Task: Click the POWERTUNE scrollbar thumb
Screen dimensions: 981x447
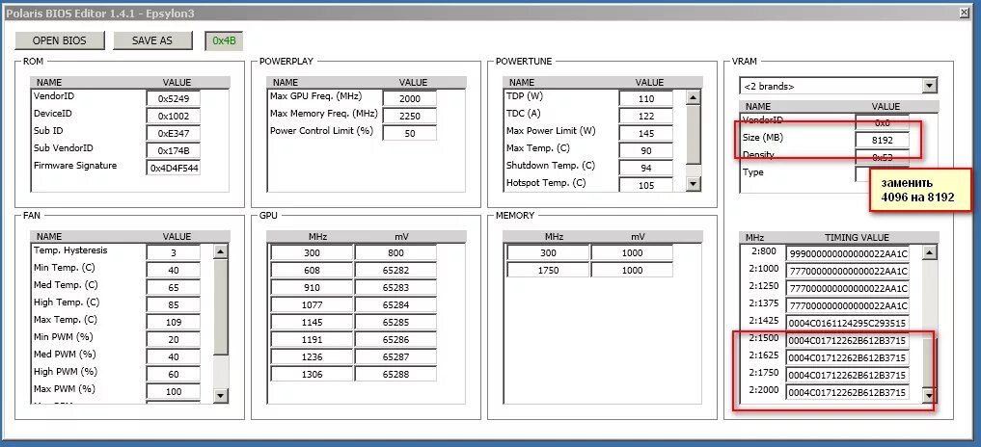Action: click(694, 134)
